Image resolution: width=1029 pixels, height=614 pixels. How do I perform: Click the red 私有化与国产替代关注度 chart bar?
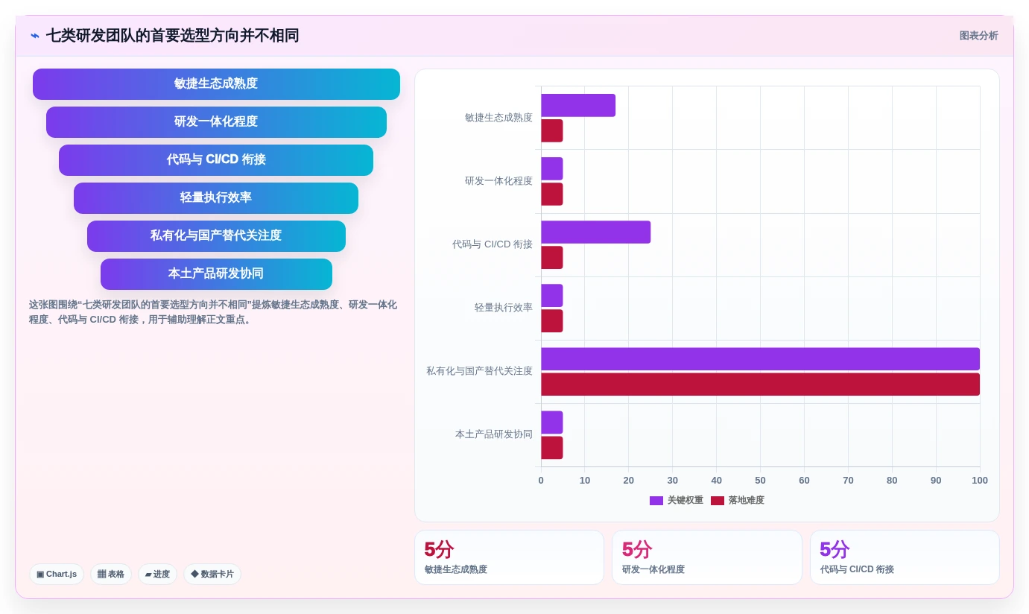click(x=760, y=384)
